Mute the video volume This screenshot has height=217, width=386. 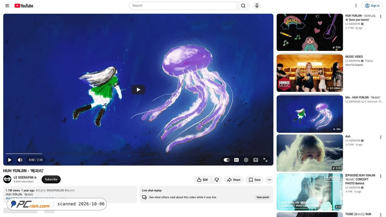click(x=20, y=160)
